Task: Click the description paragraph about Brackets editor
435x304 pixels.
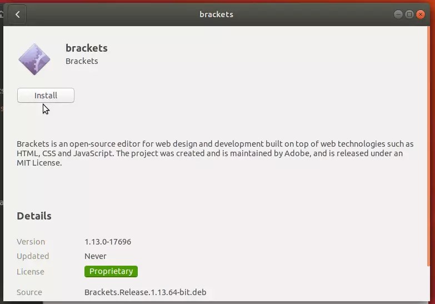Action: pyautogui.click(x=215, y=153)
